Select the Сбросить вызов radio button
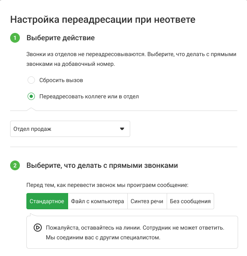Viewport: 247px width, 256px height. tap(31, 80)
